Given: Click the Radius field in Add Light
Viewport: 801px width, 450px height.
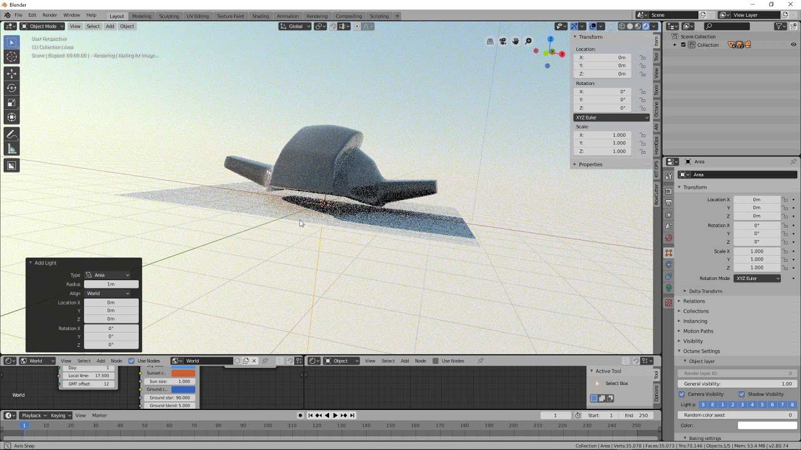Looking at the screenshot, I should pos(111,284).
